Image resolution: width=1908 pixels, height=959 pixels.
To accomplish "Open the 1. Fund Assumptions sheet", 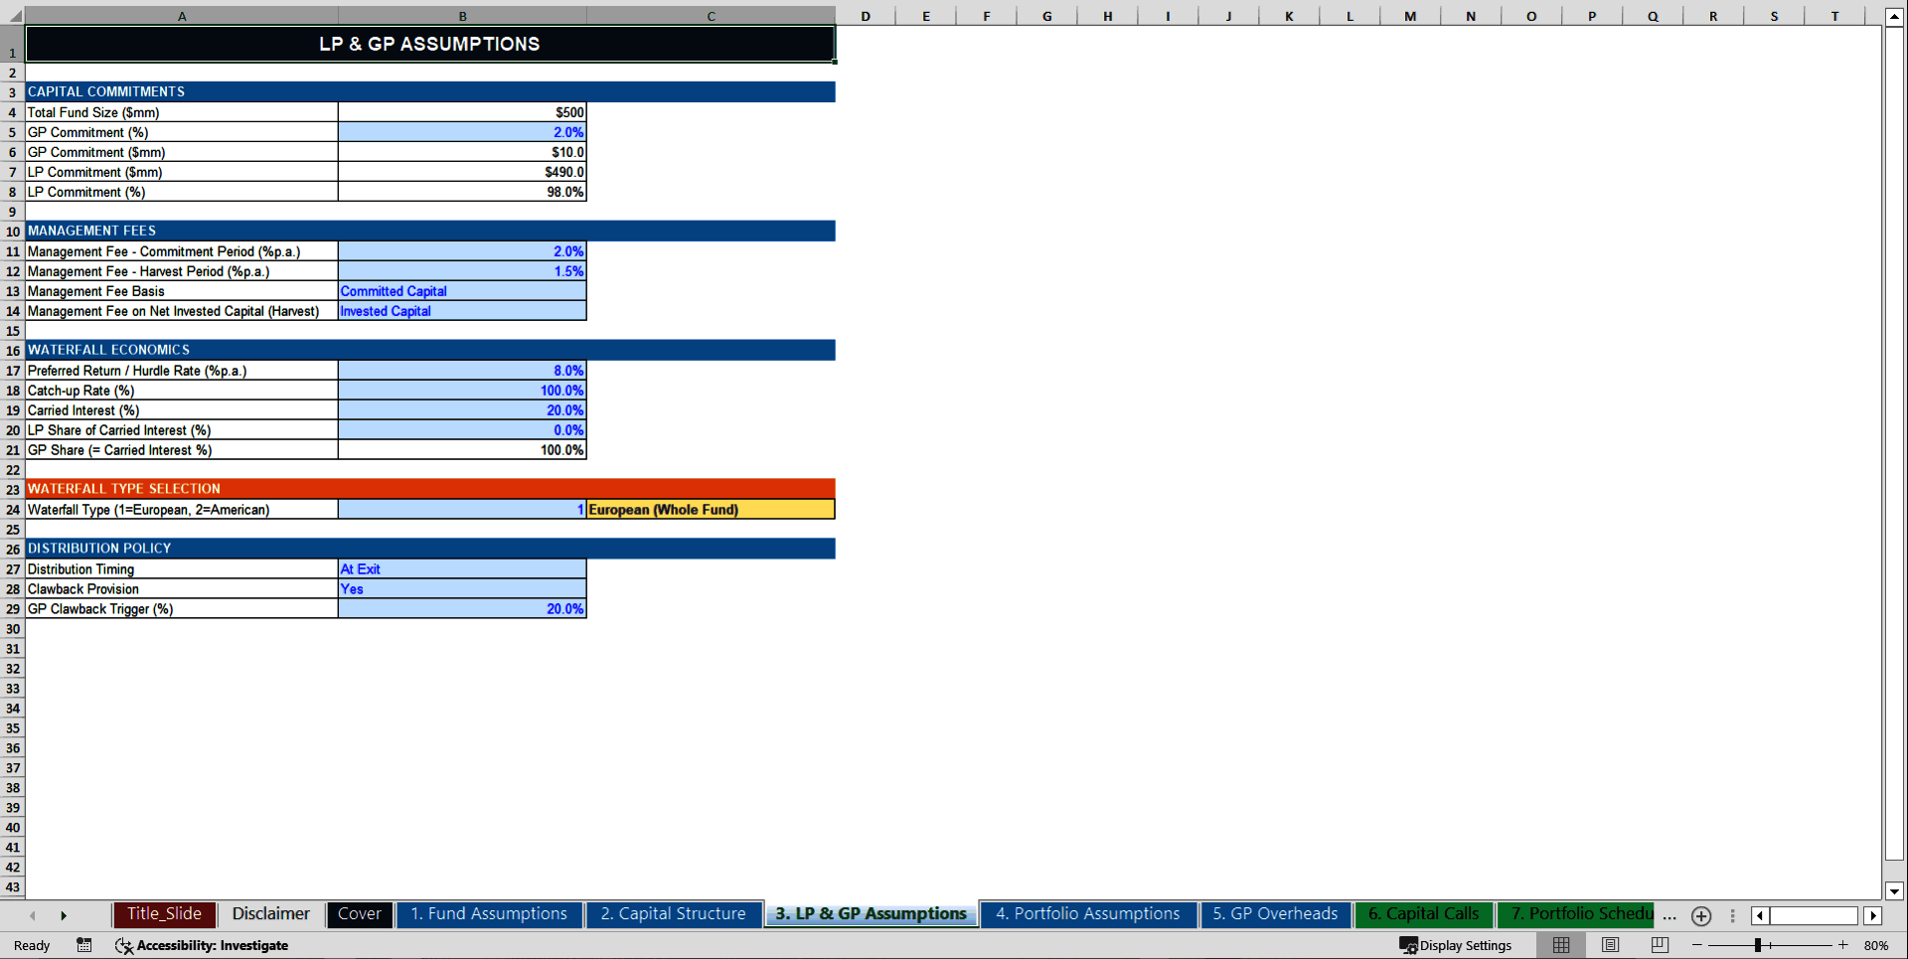I will pyautogui.click(x=489, y=914).
